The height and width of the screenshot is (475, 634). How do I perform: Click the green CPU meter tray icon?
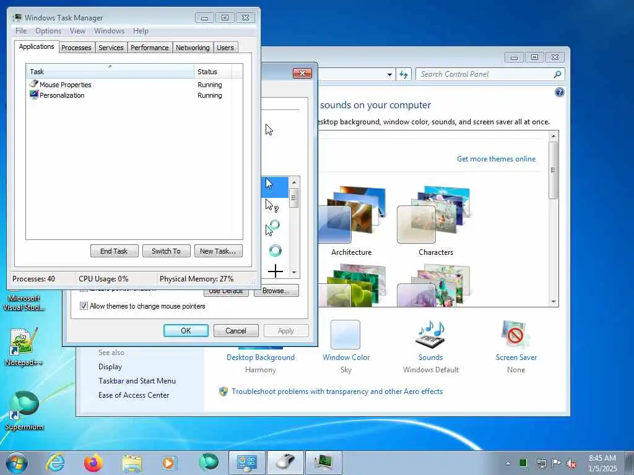[523, 463]
